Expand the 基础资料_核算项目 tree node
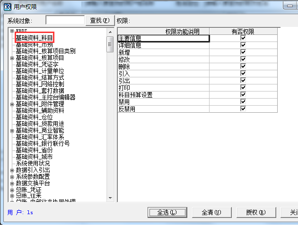 pyautogui.click(x=12, y=58)
